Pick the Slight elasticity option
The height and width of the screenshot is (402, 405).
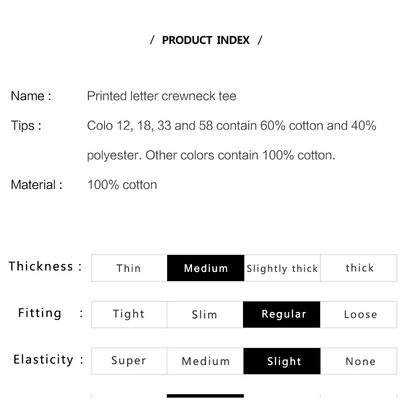[x=282, y=361]
